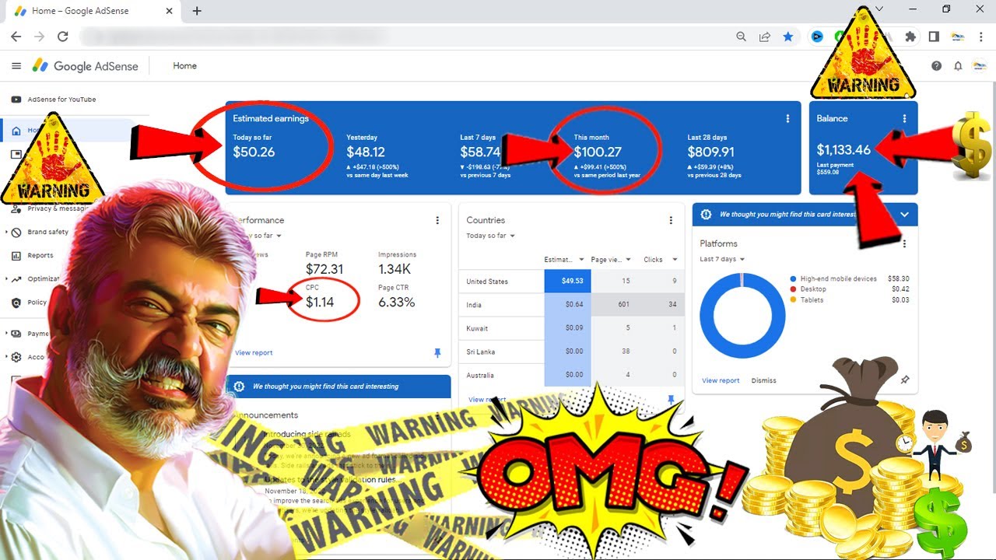Open AdSense for YouTube in the sidebar

[54, 100]
